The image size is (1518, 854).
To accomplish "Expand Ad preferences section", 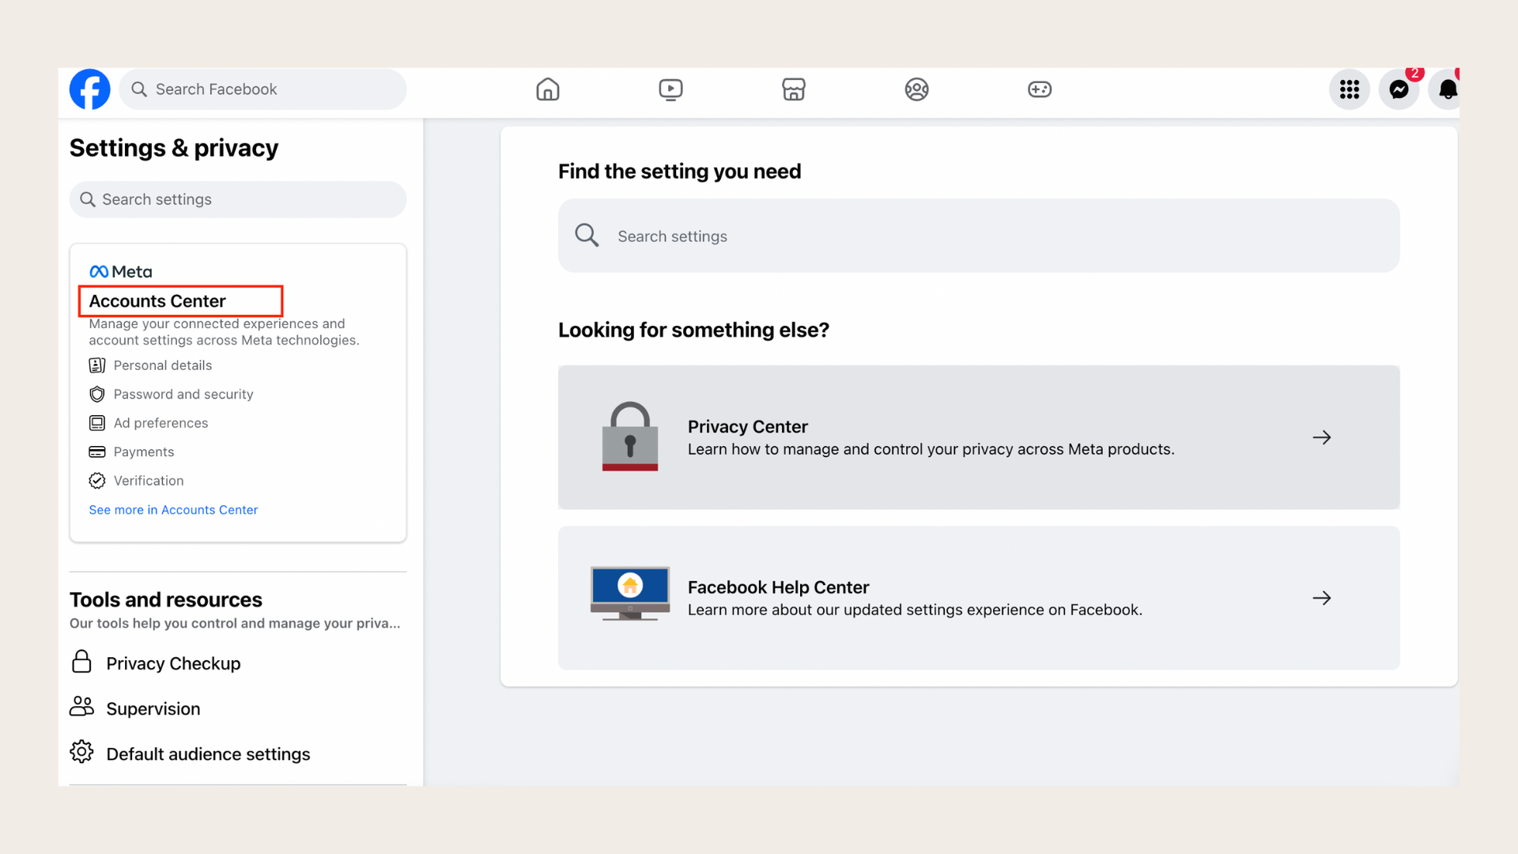I will (160, 422).
